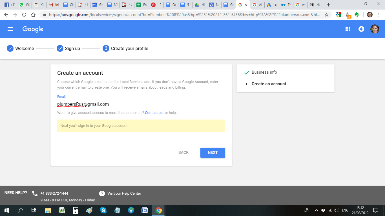
Task: Open the extension showing the off badge
Action: [348, 15]
